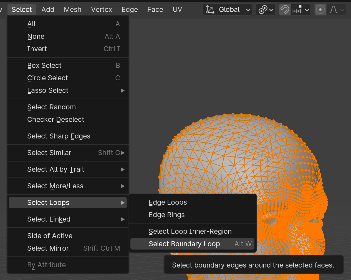Open the snap increment settings dropdown
The height and width of the screenshot is (280, 351).
301,10
